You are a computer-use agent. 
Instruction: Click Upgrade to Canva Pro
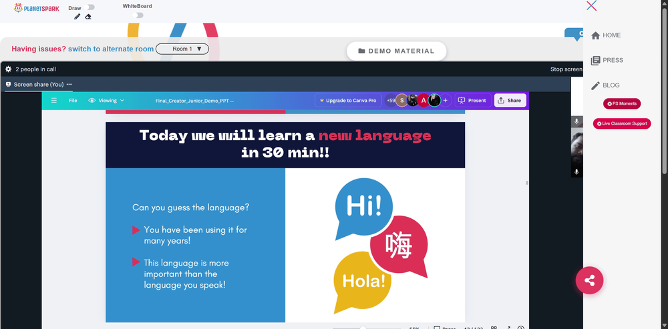click(347, 101)
